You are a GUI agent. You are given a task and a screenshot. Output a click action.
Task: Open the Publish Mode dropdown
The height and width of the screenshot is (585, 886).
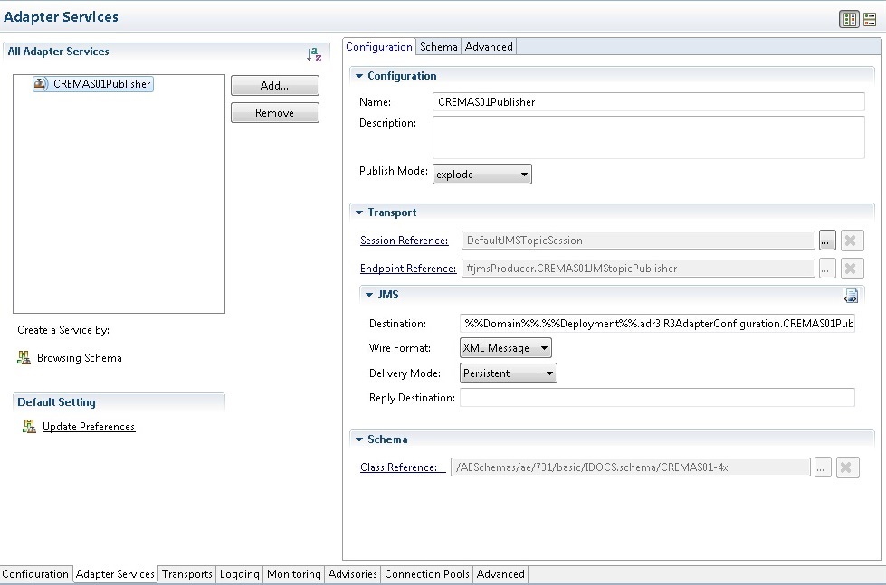point(481,174)
